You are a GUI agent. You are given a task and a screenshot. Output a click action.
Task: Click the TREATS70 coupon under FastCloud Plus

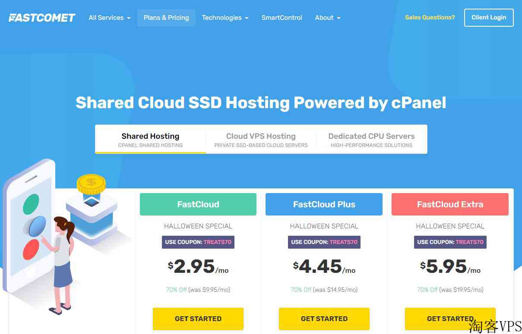pyautogui.click(x=324, y=242)
